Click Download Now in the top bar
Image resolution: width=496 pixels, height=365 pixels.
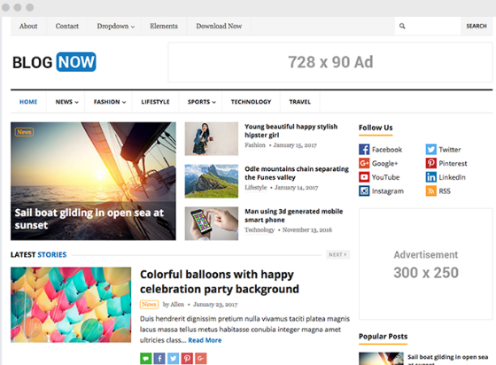pos(219,27)
